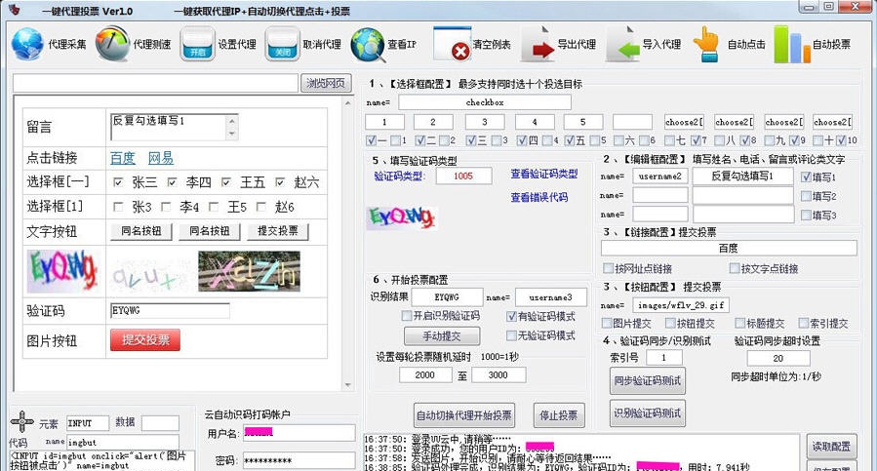This screenshot has height=471, width=877.
Task: Click the images/wflv_29.gif name field
Action: (681, 305)
